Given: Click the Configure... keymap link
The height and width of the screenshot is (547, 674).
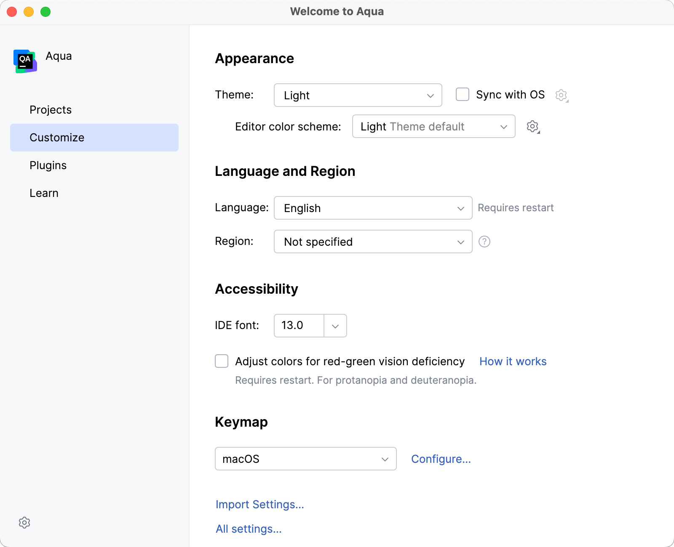Looking at the screenshot, I should coord(441,459).
